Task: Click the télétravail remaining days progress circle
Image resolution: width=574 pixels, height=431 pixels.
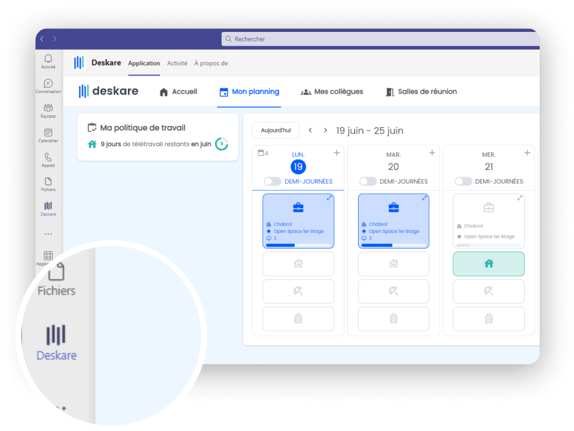Action: pyautogui.click(x=221, y=143)
